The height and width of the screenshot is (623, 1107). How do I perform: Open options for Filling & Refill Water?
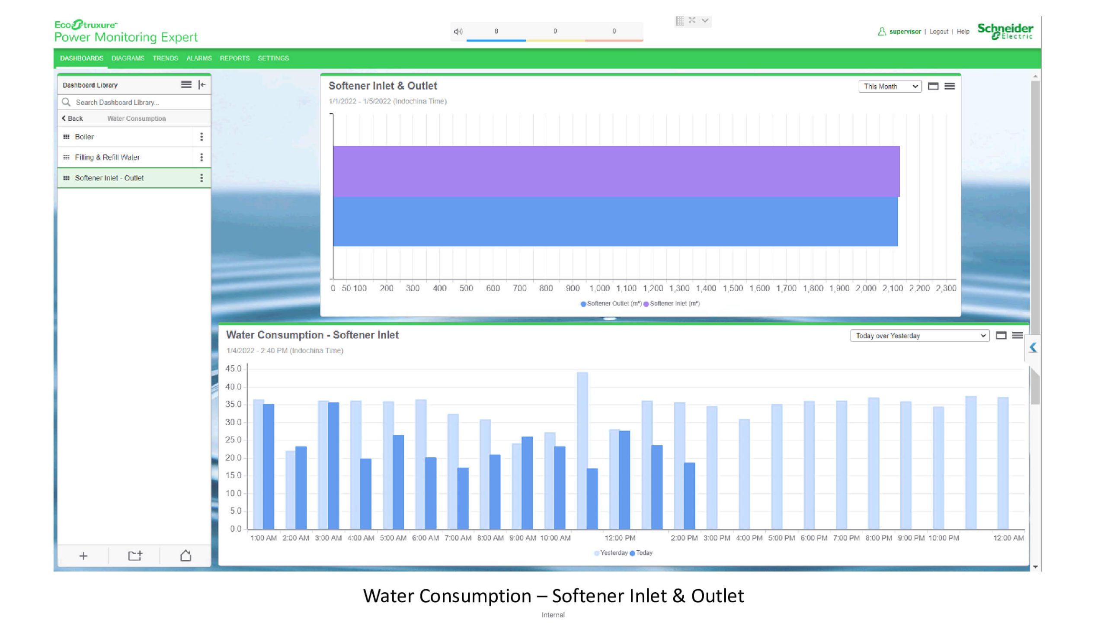click(202, 157)
